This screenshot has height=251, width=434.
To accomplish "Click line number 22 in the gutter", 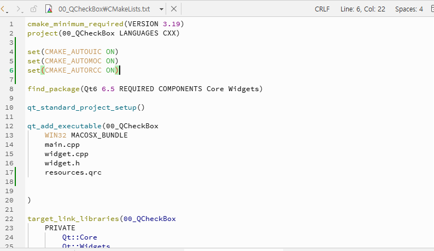I will tap(9, 219).
